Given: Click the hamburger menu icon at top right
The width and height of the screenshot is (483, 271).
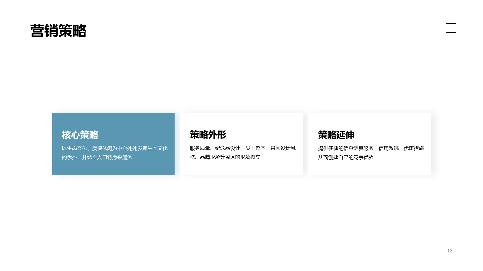Looking at the screenshot, I should (x=451, y=28).
